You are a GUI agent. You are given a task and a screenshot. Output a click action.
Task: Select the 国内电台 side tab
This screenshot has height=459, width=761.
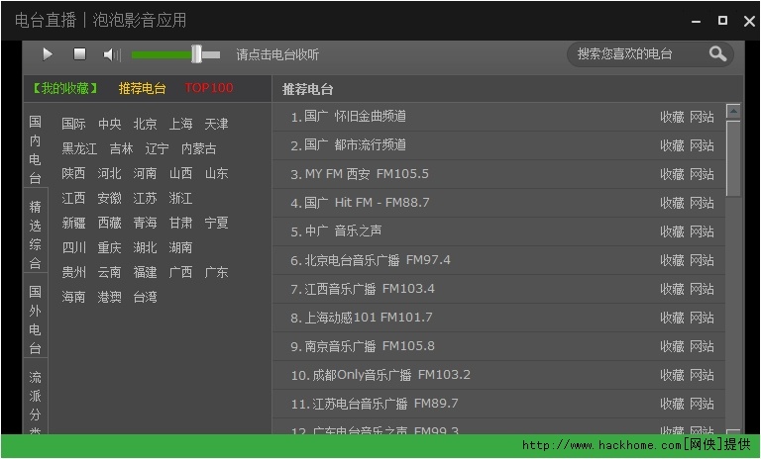pyautogui.click(x=35, y=149)
